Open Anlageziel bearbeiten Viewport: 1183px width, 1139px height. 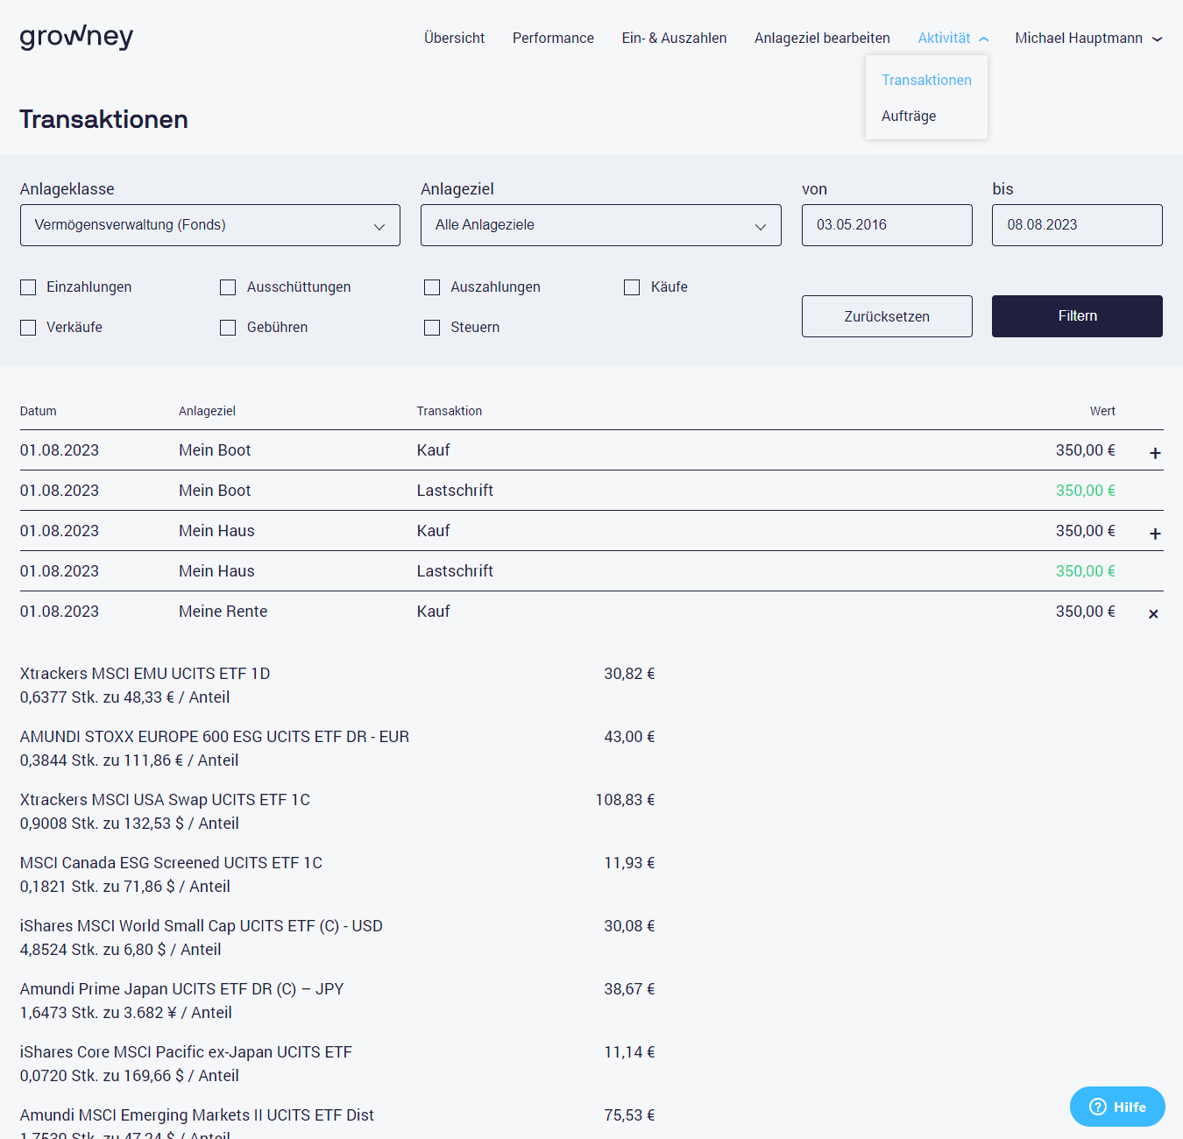pyautogui.click(x=822, y=39)
